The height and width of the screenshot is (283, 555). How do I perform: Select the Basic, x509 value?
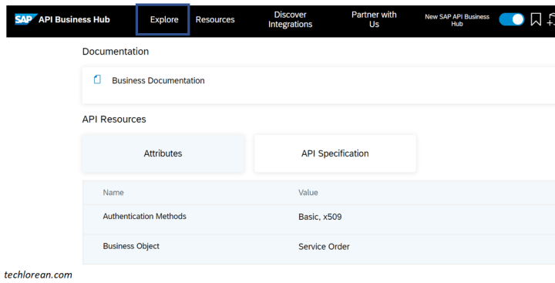click(320, 217)
